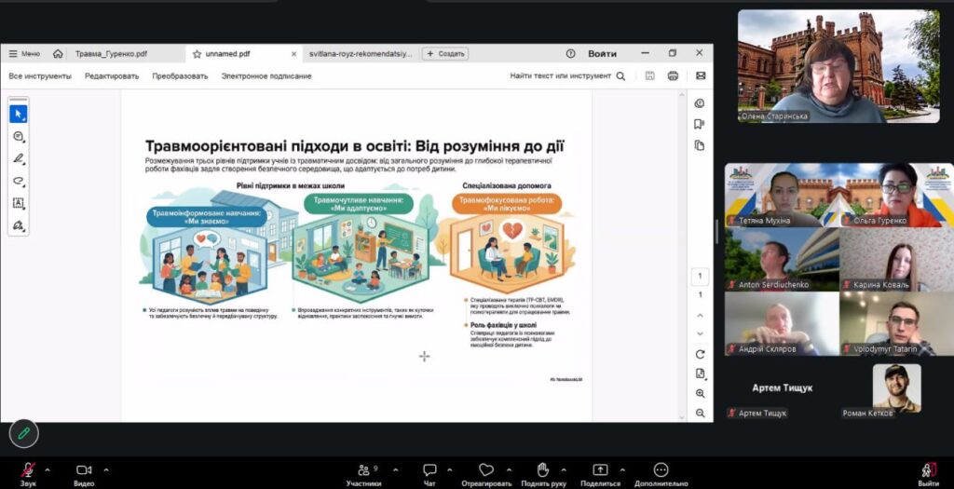Expand the arrow next to Участники

point(395,469)
